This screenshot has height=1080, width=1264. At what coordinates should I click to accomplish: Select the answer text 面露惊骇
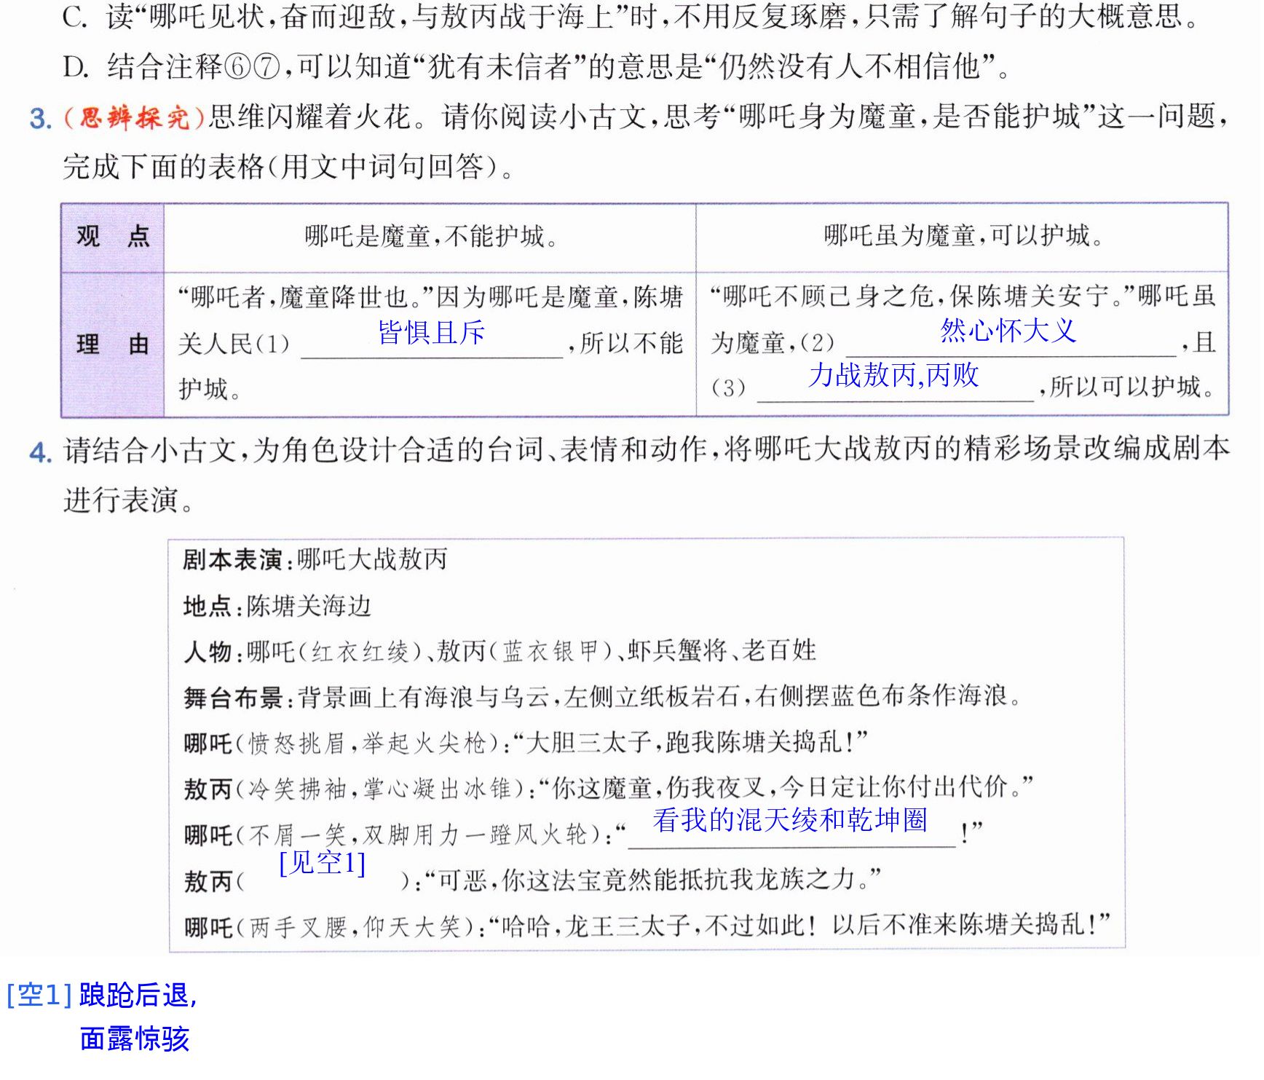[135, 1039]
